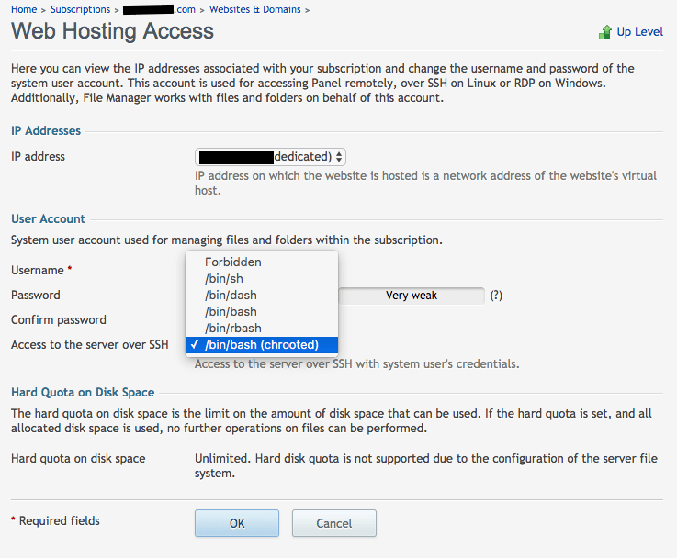Choose /bin/rbash restricted shell
677x558 pixels.
[x=233, y=329]
